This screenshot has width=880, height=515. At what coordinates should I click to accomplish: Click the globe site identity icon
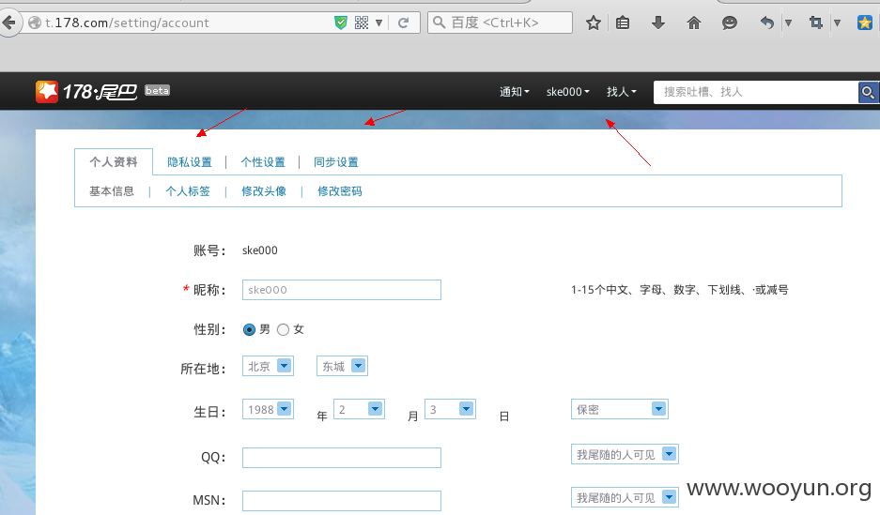tap(35, 23)
